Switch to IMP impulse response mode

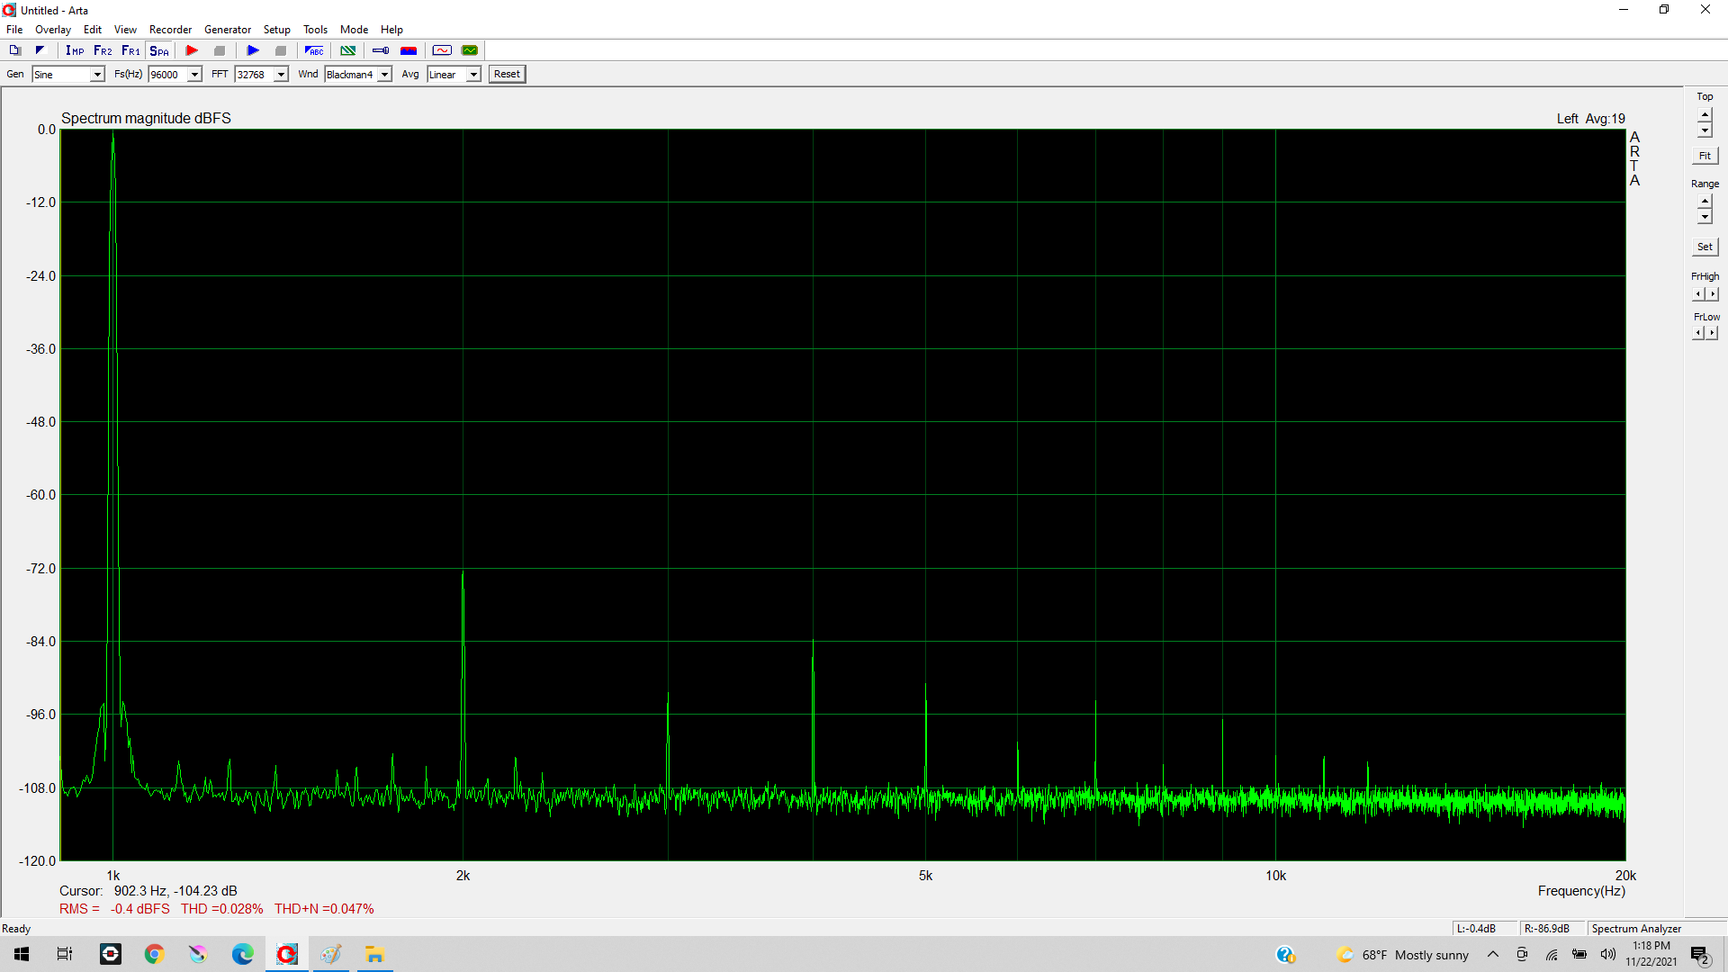[x=75, y=50]
